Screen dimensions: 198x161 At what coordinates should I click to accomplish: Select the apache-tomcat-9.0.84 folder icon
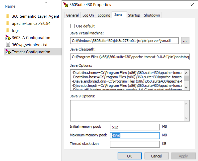click(8, 23)
